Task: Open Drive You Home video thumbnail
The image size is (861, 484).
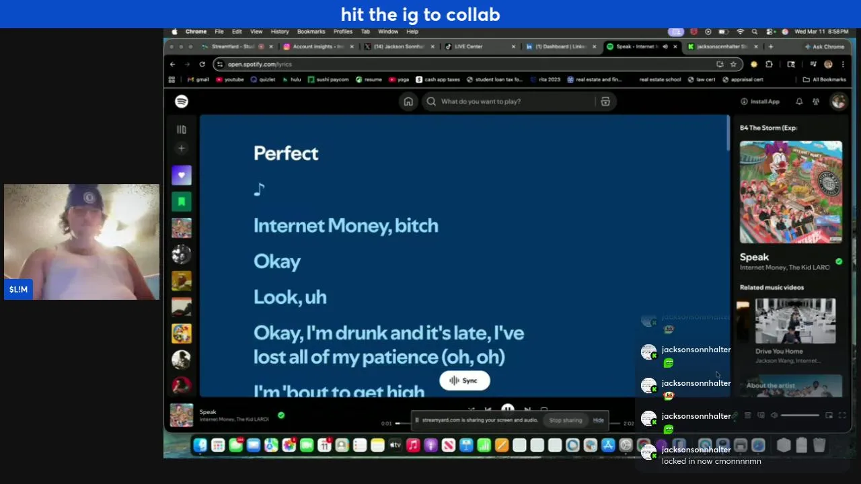Action: coord(795,321)
